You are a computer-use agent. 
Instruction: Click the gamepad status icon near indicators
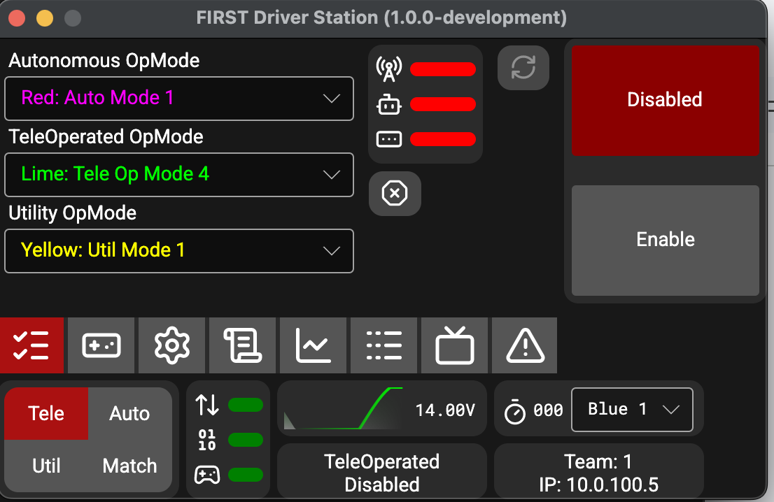click(207, 475)
